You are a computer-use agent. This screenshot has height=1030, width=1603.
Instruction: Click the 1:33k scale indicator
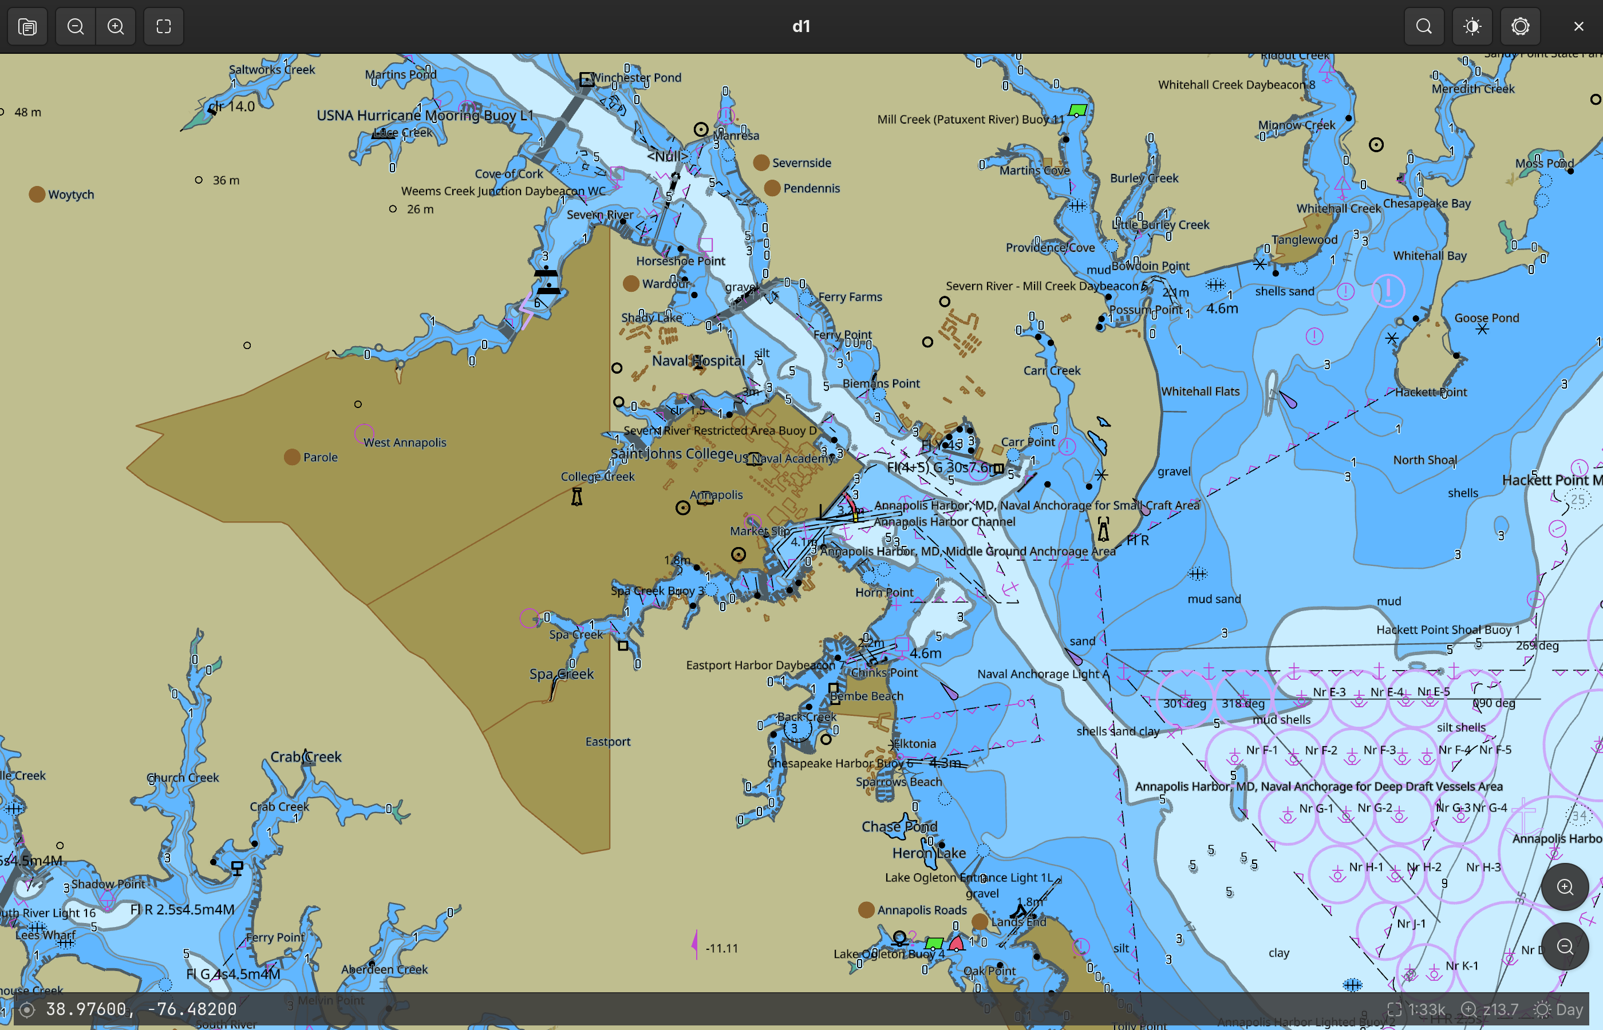[1416, 1009]
